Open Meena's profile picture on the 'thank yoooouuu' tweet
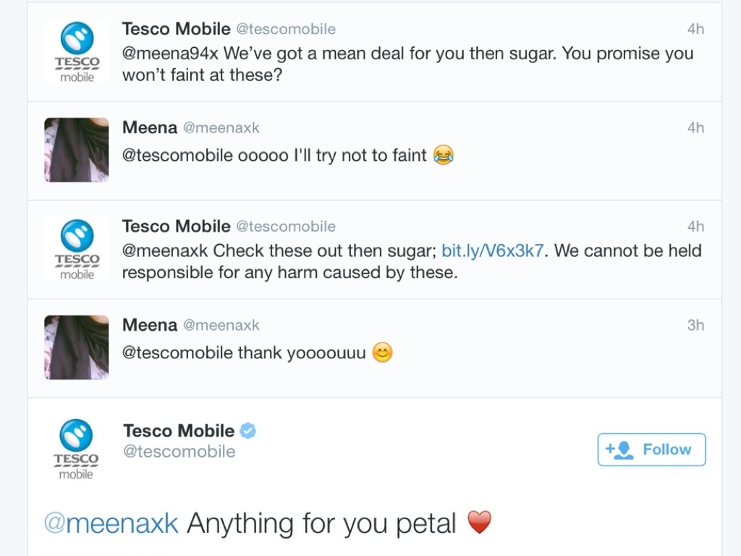The width and height of the screenshot is (741, 556). (77, 347)
